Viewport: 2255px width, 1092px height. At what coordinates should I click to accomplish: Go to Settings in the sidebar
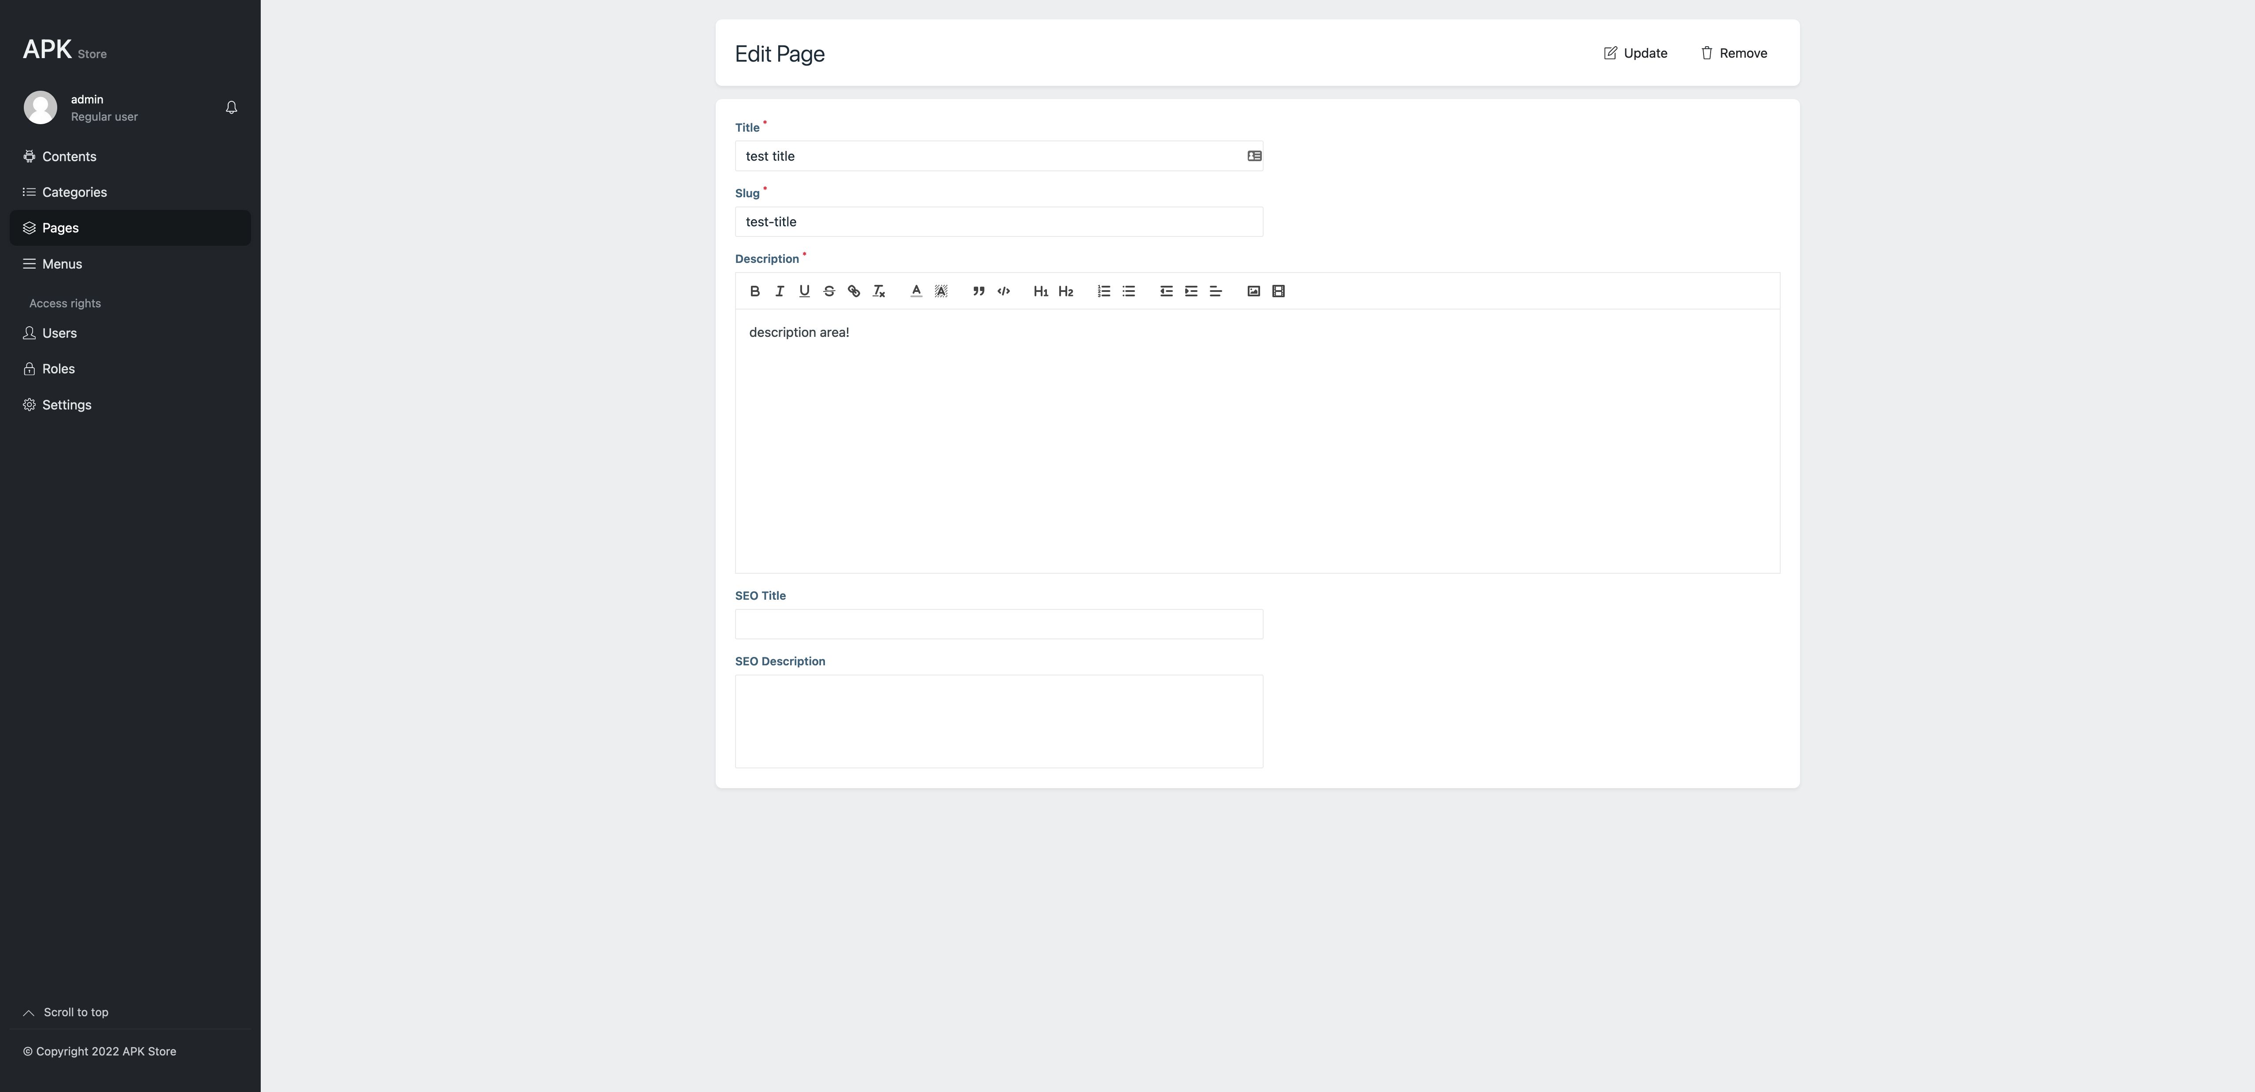pyautogui.click(x=67, y=405)
